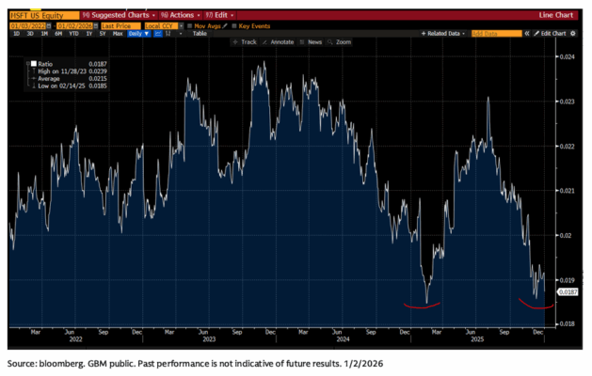Activate the Zoom magnifier tool
Screen dimensions: 592x376
pyautogui.click(x=341, y=42)
